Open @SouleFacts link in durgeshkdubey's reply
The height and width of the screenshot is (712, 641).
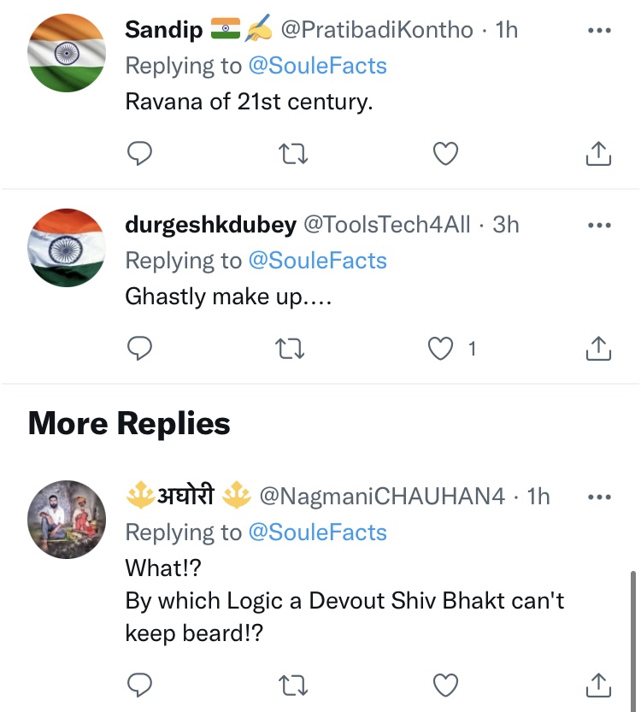tap(317, 261)
